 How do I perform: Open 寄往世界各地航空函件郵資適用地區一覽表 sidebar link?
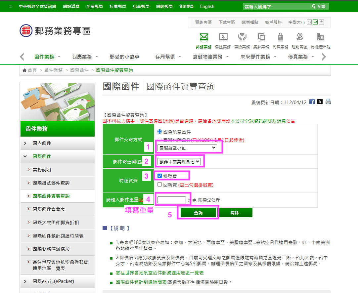click(x=60, y=265)
